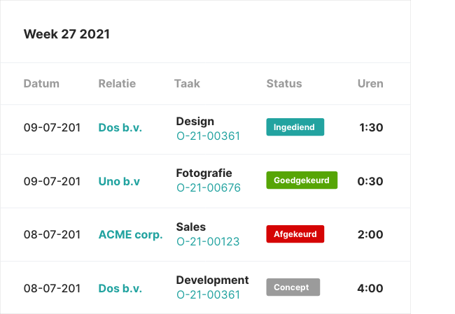
Task: Open order O-21-00676 under Fotografie
Action: (208, 187)
